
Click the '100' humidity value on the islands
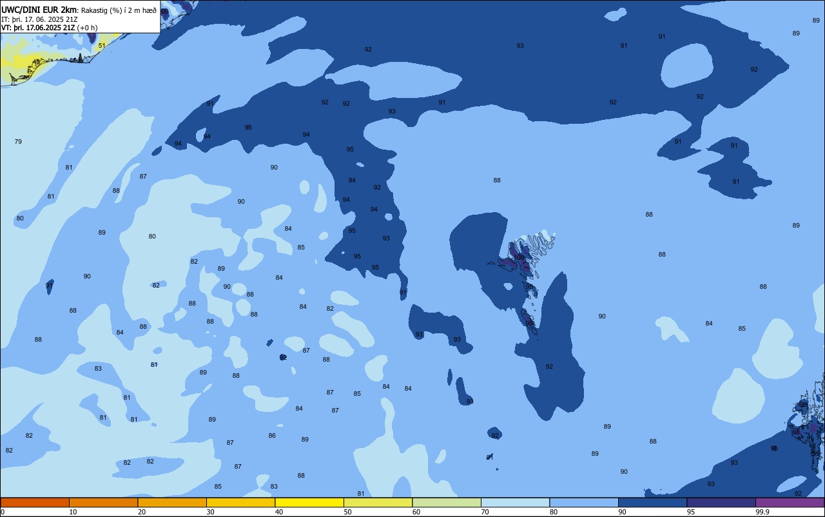(519, 258)
